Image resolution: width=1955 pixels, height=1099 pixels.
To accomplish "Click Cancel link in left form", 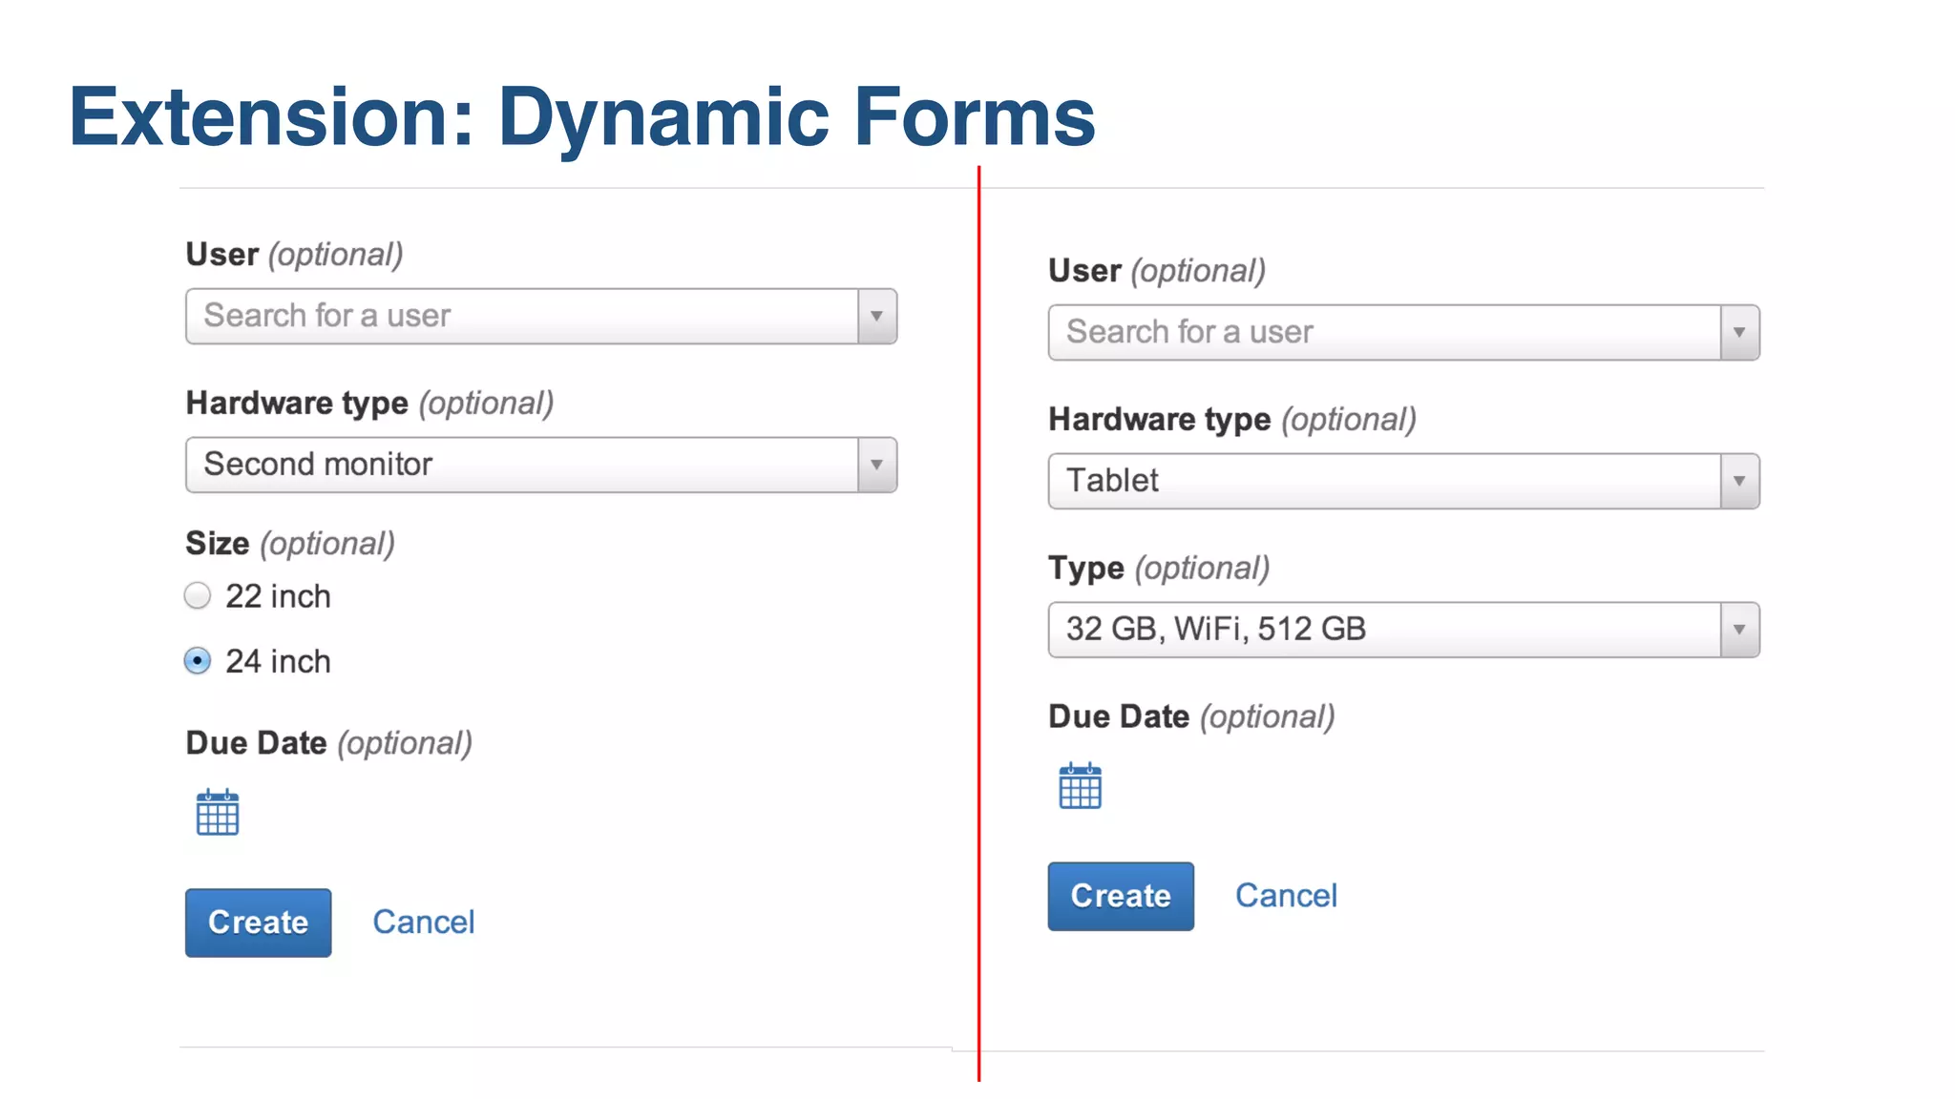I will coord(424,922).
